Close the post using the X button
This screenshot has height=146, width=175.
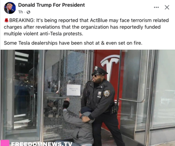[167, 7]
